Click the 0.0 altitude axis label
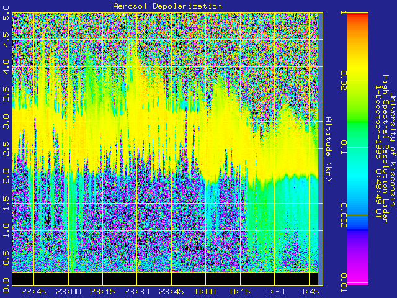The image size is (397, 298). tap(6, 285)
